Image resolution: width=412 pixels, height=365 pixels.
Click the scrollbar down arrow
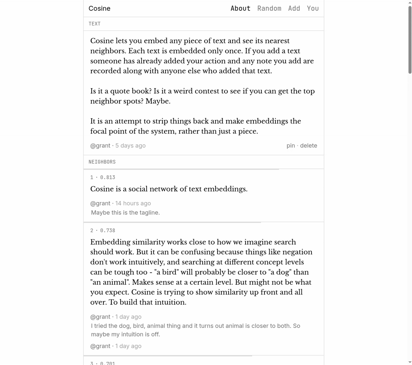(410, 363)
